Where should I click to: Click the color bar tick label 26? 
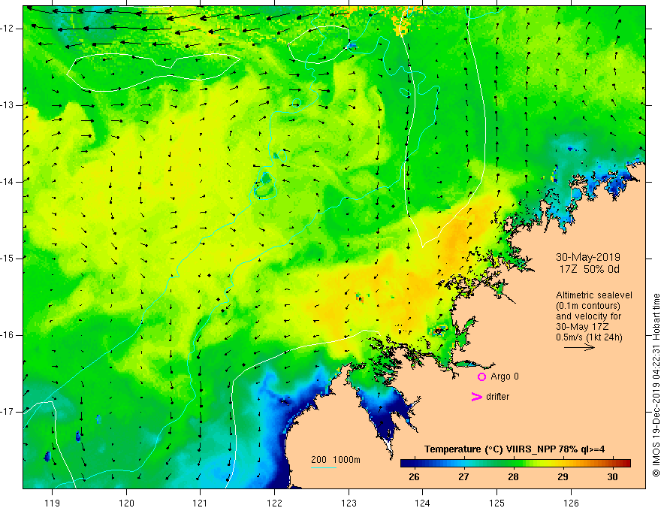click(414, 477)
